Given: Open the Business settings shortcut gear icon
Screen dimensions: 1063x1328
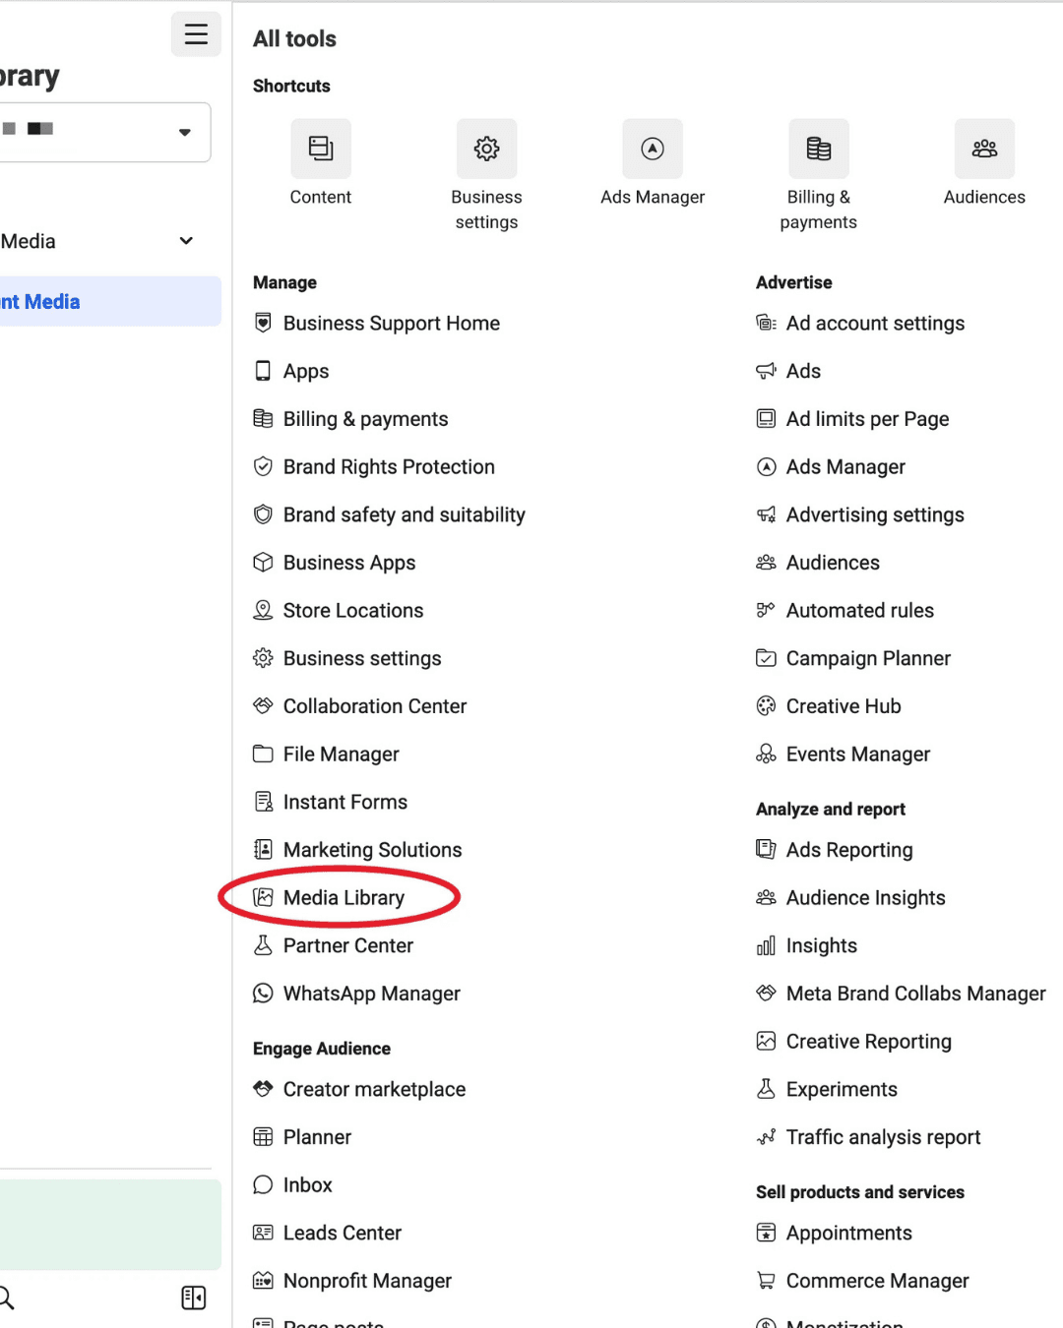Looking at the screenshot, I should (x=486, y=149).
